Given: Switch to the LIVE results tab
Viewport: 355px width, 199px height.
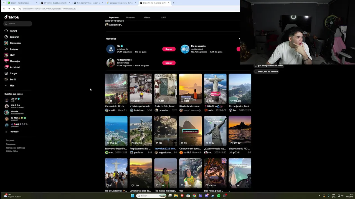Looking at the screenshot, I should click(164, 17).
